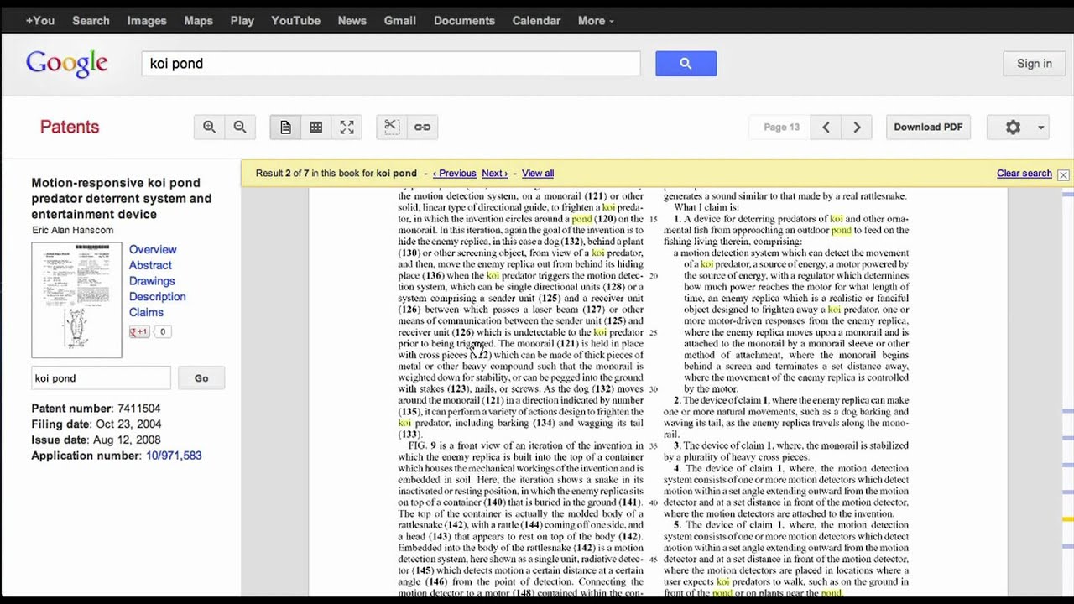Click the View all results link
The width and height of the screenshot is (1074, 604).
[538, 173]
